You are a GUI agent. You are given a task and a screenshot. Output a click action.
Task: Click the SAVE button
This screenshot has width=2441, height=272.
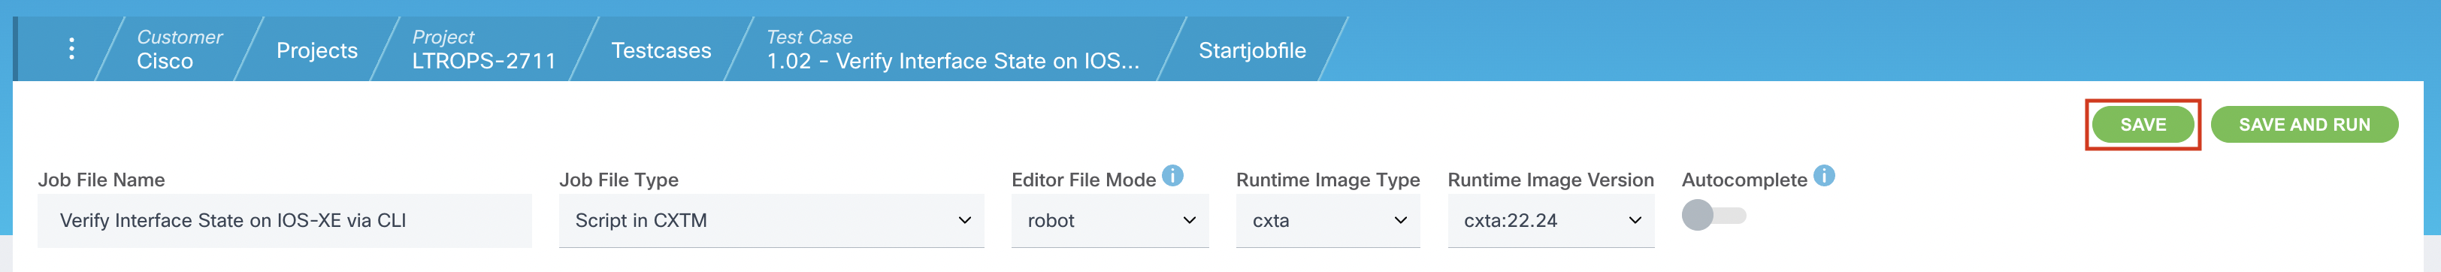2143,124
